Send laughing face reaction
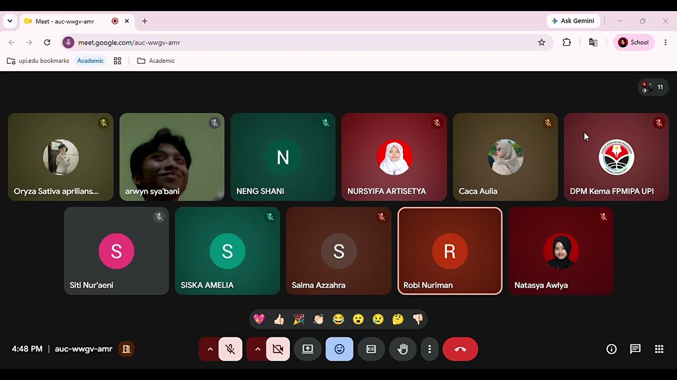Viewport: 677px width, 380px height. coord(338,319)
